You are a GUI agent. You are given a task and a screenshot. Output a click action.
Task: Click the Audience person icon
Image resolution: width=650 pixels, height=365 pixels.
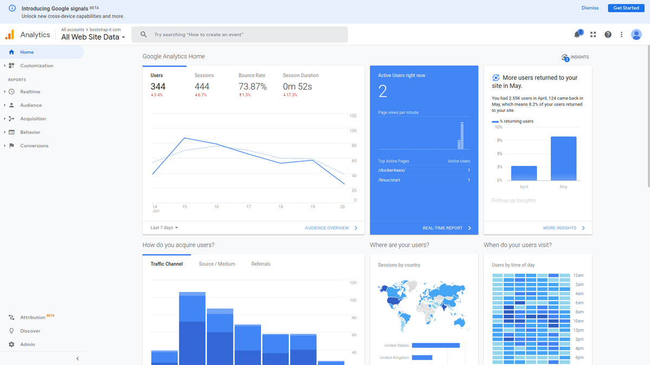click(11, 105)
